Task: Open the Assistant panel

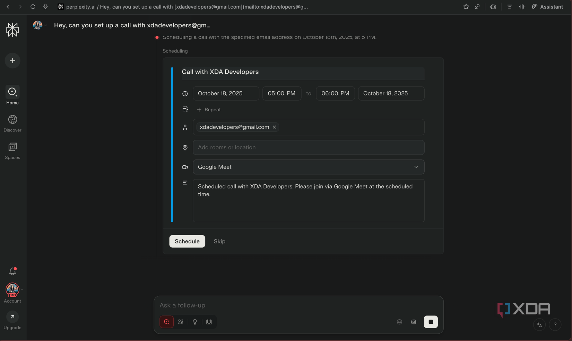Action: pyautogui.click(x=547, y=7)
